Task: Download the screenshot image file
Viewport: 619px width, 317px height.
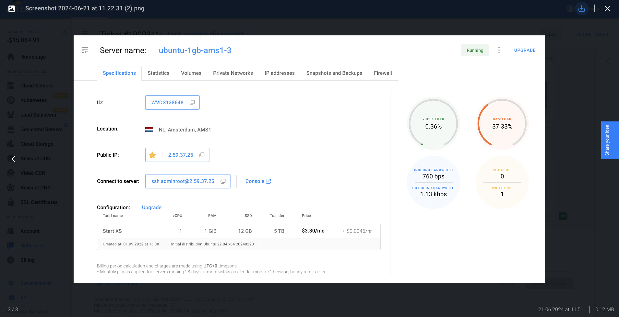Action: (582, 8)
